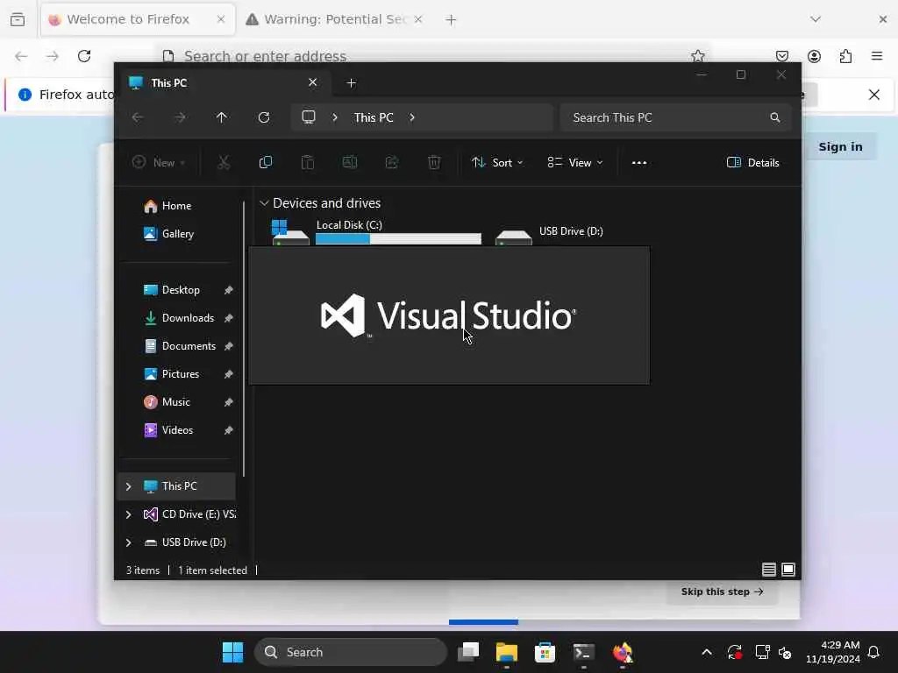Open Microsoft Store from taskbar

pos(545,652)
